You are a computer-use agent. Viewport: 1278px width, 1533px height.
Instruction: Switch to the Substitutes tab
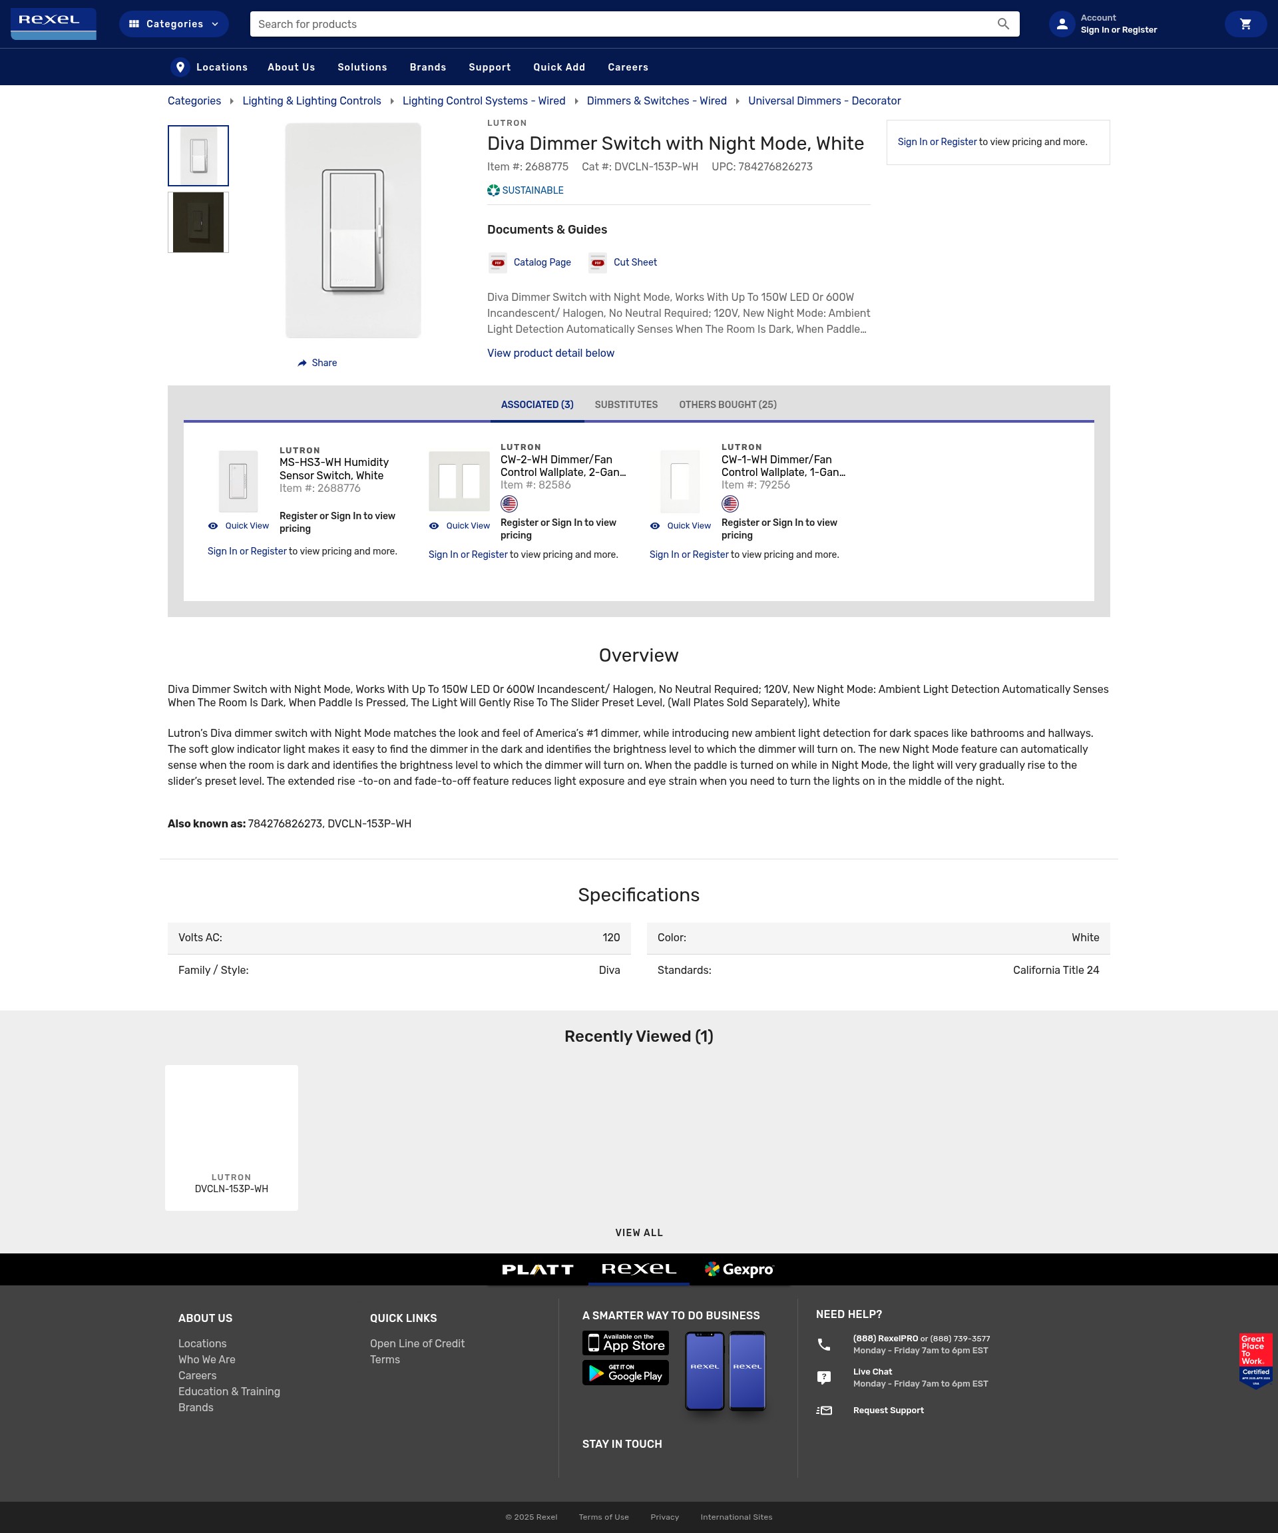tap(626, 405)
